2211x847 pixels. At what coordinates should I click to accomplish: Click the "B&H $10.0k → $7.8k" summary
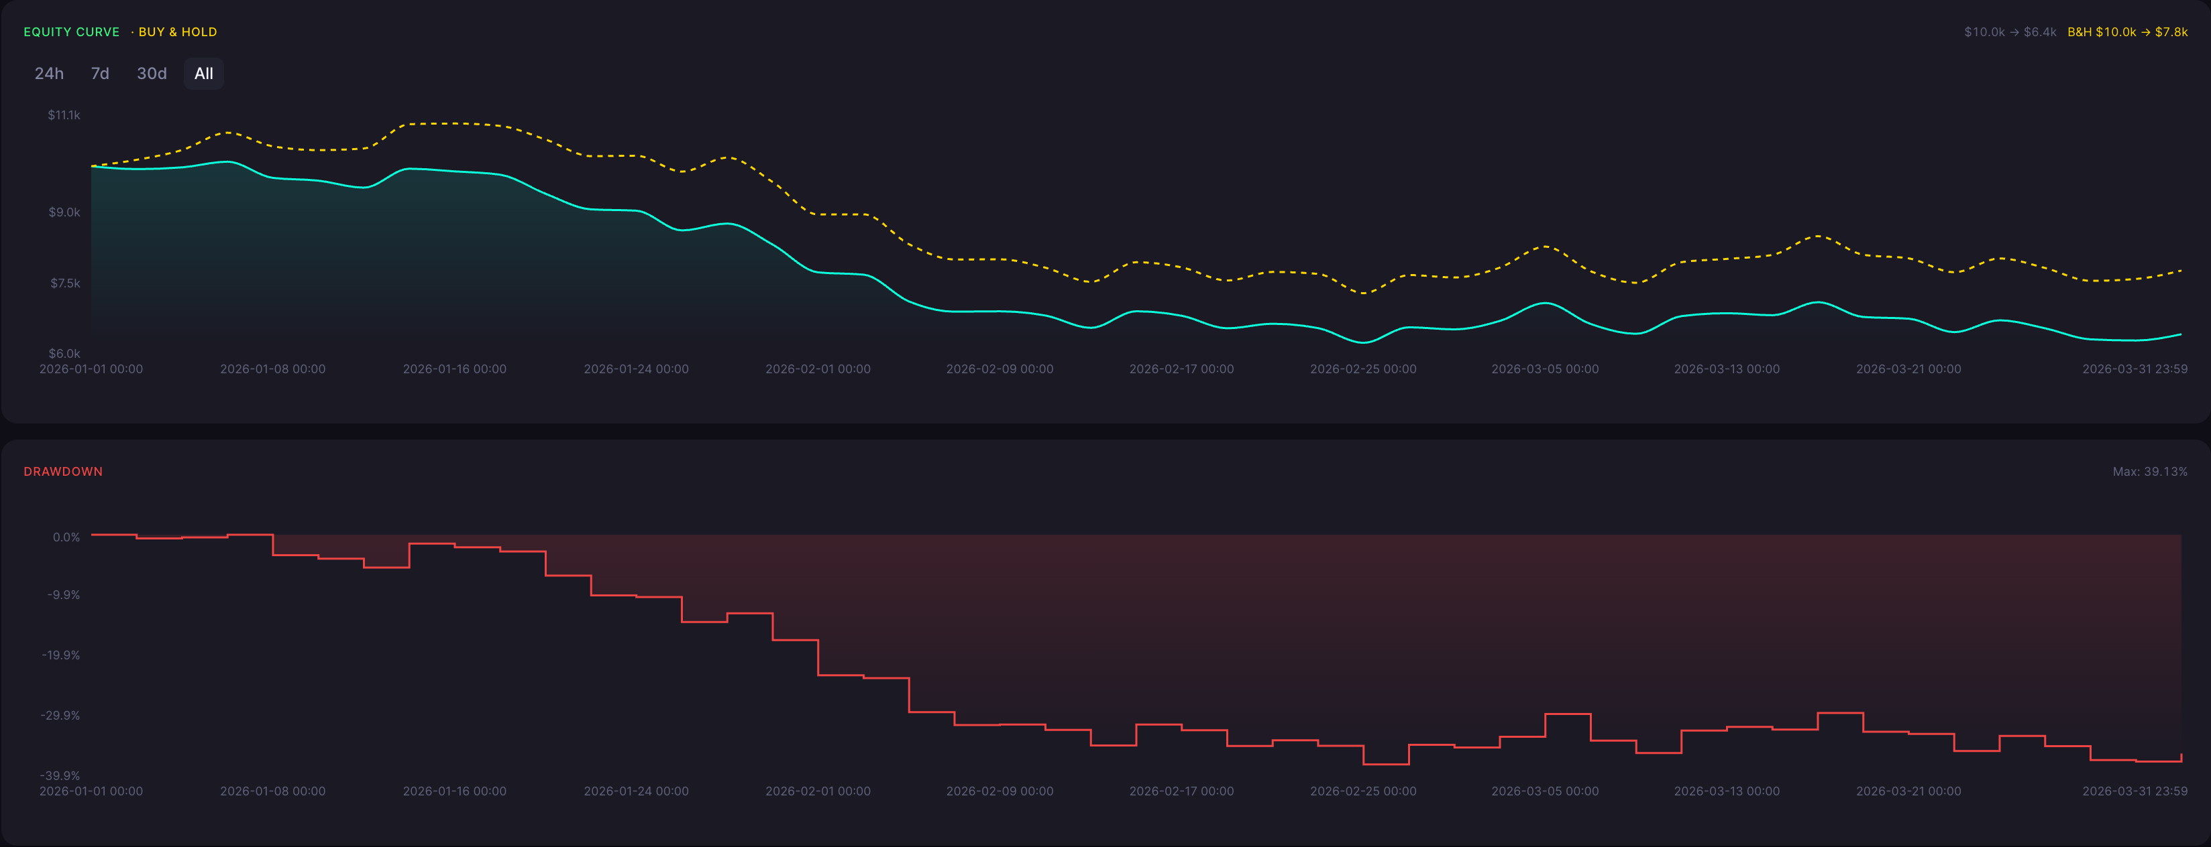pos(2127,31)
